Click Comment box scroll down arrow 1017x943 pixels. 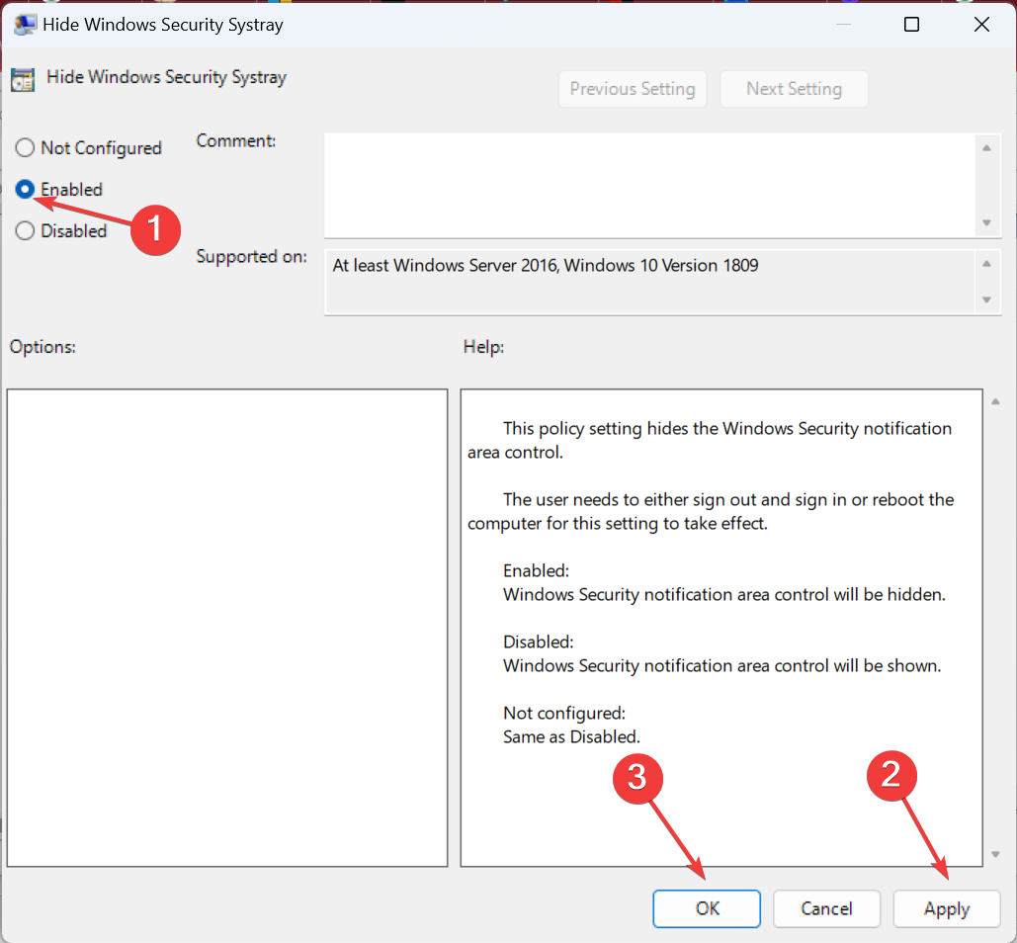point(986,222)
